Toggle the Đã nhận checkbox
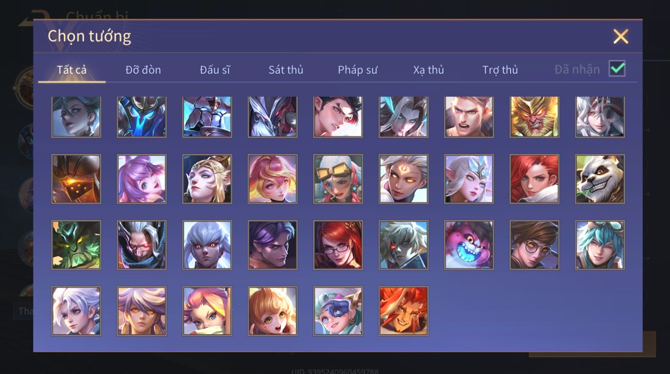 tap(617, 69)
